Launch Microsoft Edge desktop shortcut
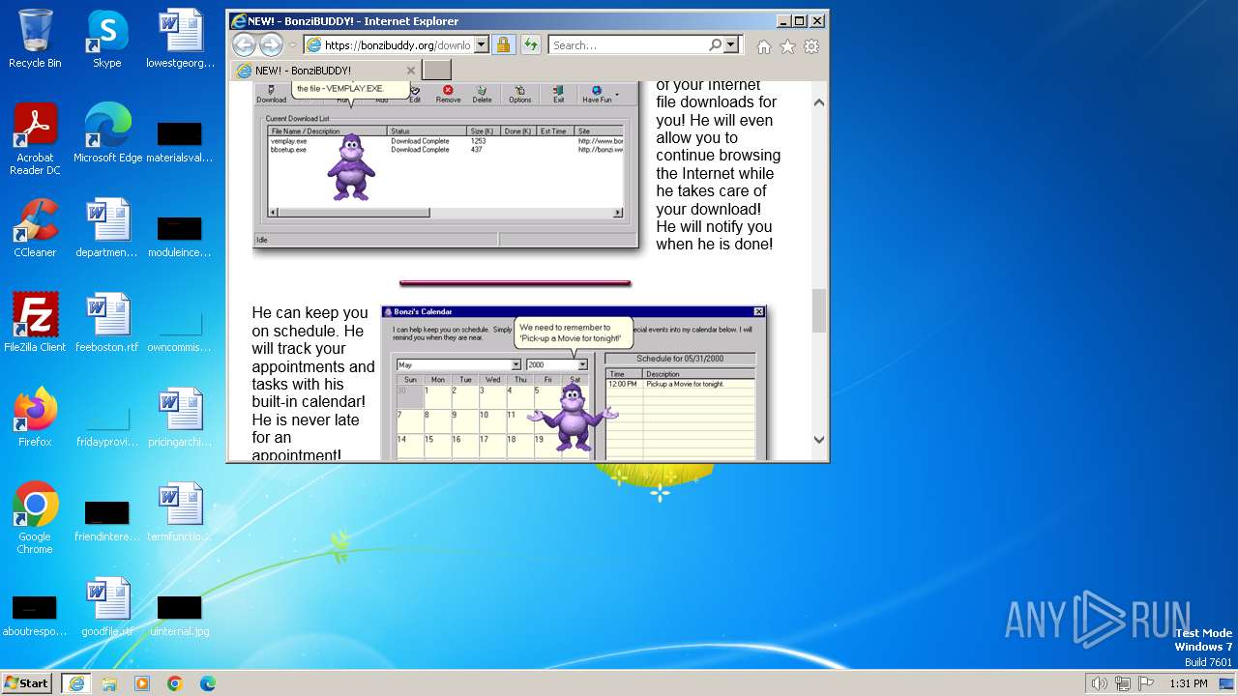The image size is (1238, 696). 107,132
